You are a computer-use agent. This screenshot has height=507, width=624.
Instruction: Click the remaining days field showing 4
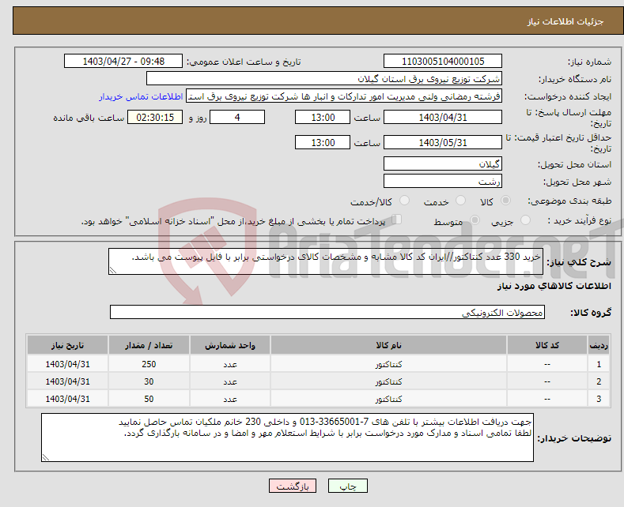pos(237,117)
